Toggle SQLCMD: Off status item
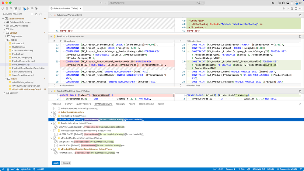This screenshot has height=171, width=304. click(258, 169)
